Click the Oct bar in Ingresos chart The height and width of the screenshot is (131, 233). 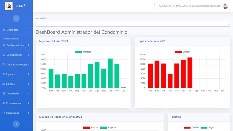[110, 73]
